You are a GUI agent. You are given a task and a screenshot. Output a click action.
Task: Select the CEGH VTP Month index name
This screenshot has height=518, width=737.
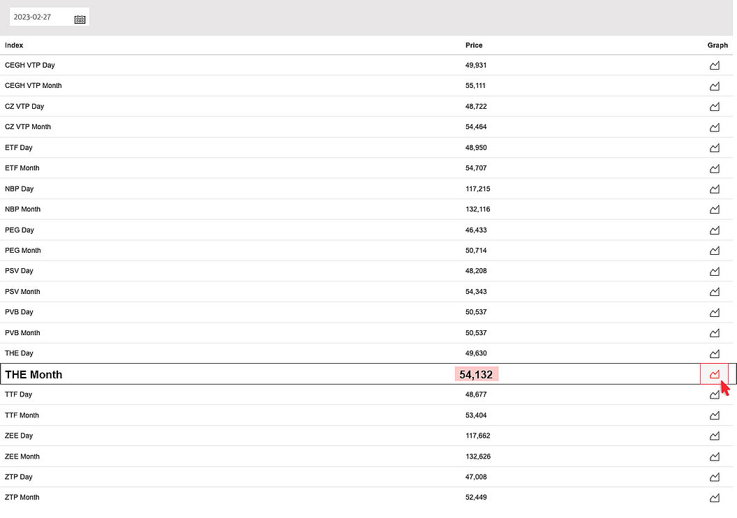[x=33, y=86]
